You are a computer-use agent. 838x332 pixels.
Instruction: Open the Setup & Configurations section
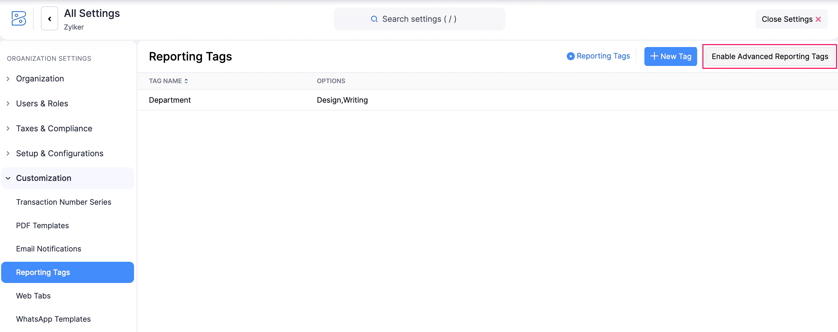(x=60, y=153)
